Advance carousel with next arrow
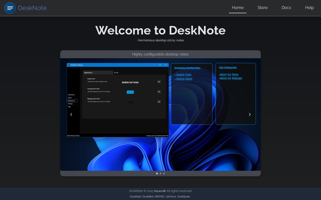 pos(250,114)
